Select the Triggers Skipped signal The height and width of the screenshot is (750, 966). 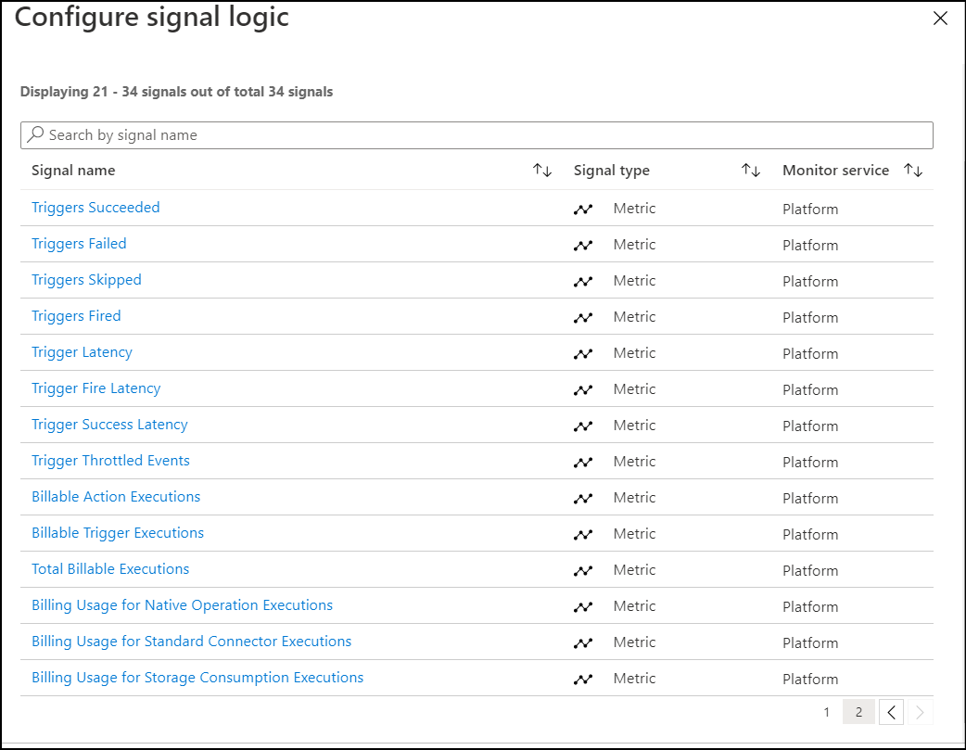pos(86,280)
